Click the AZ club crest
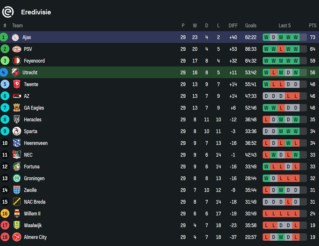The width and height of the screenshot is (319, 246). pyautogui.click(x=16, y=96)
